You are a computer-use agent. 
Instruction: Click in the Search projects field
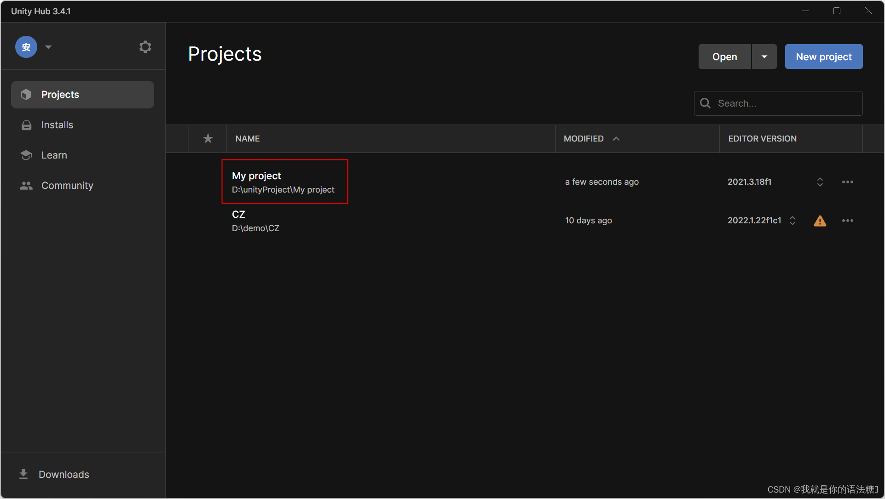click(785, 103)
